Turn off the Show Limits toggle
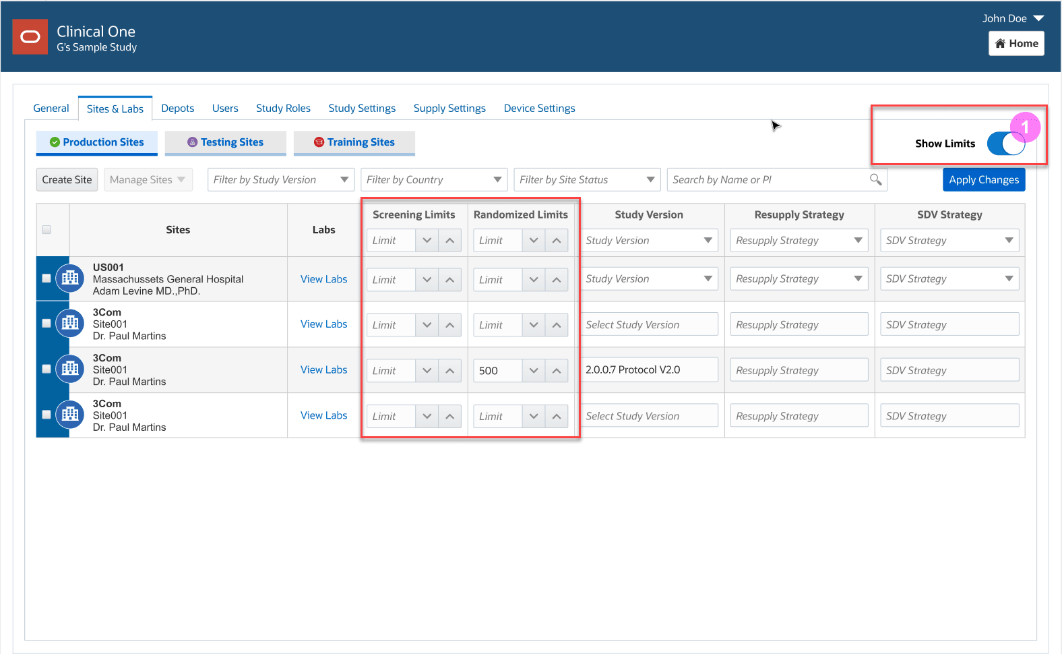Viewport: 1062px width, 654px height. pos(1005,144)
